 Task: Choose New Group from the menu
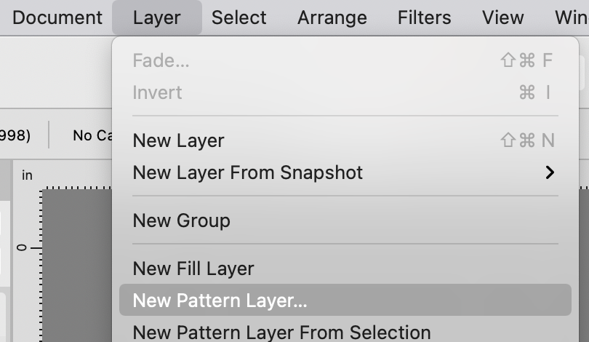click(x=181, y=220)
